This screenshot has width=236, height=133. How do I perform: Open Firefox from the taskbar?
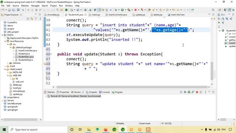tap(106, 130)
